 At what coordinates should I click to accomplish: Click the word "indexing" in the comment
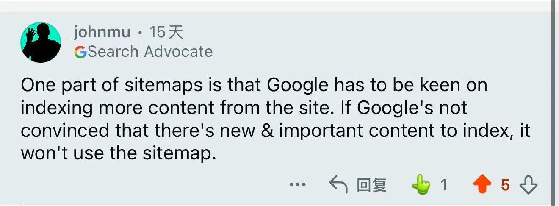tap(57, 108)
